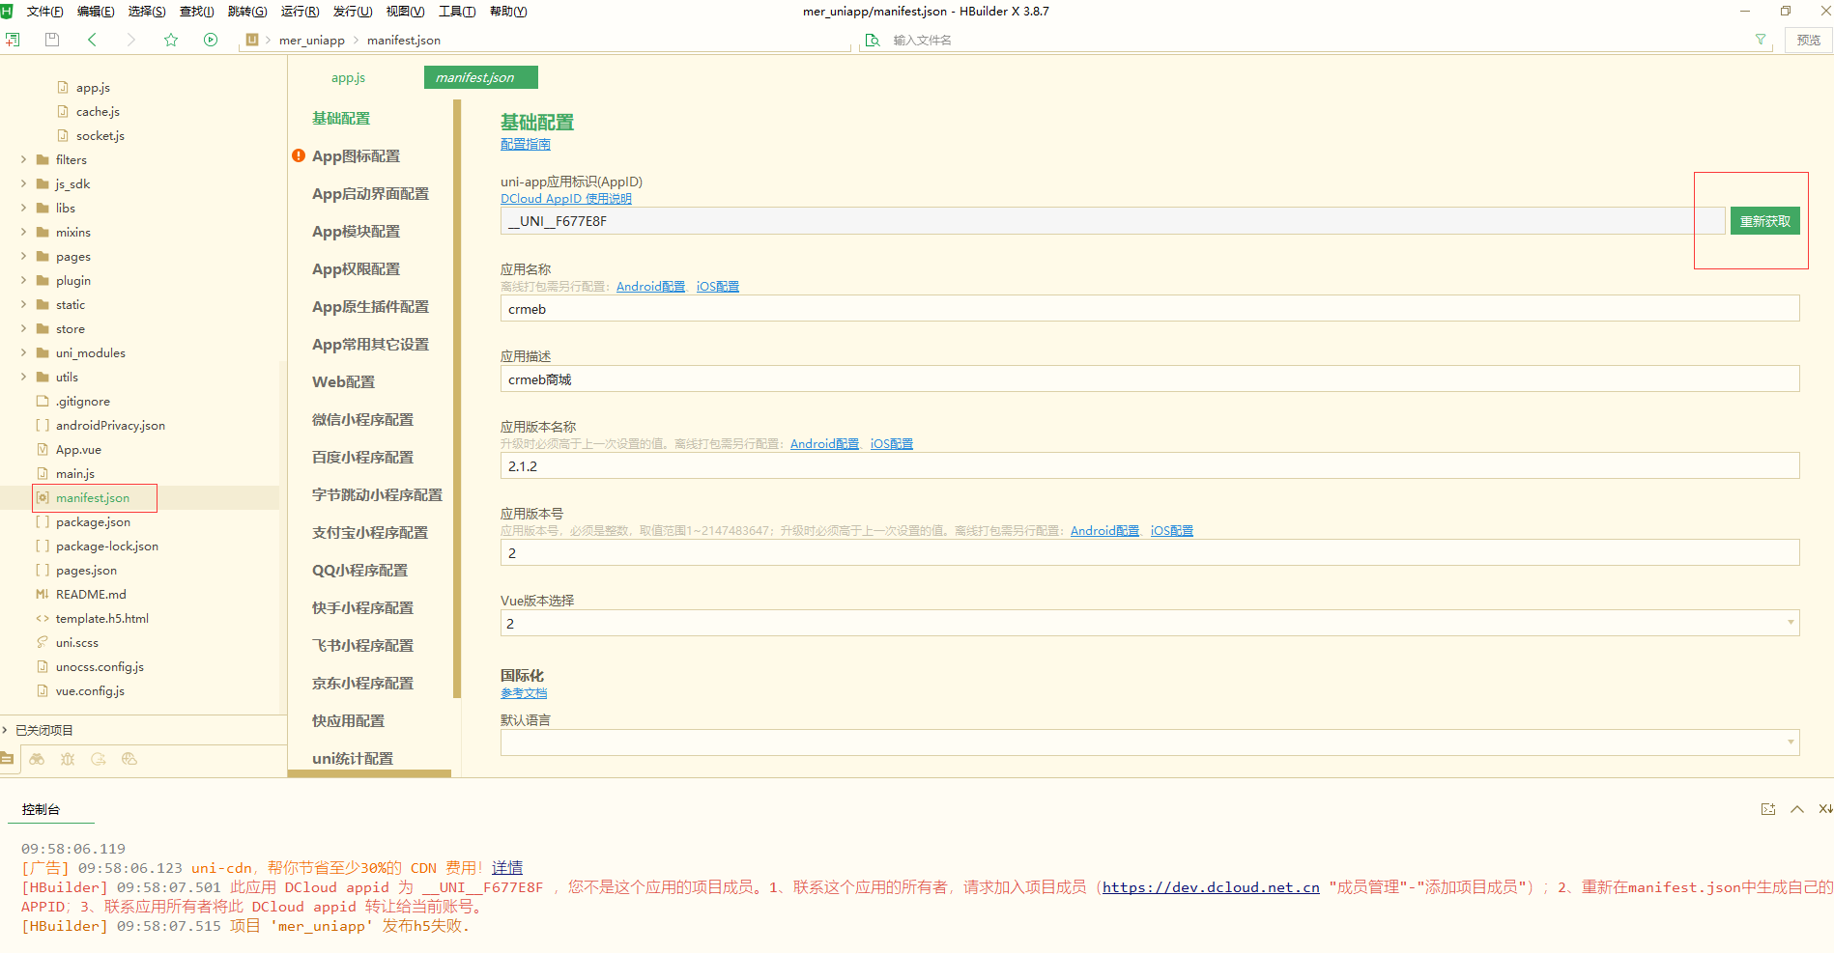Click the 应用名称 input containing crmeb
The width and height of the screenshot is (1834, 953).
(1150, 309)
